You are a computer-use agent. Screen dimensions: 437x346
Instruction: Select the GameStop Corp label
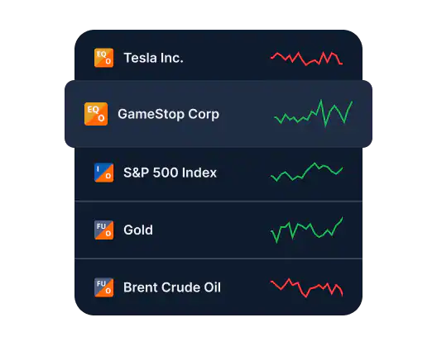168,114
